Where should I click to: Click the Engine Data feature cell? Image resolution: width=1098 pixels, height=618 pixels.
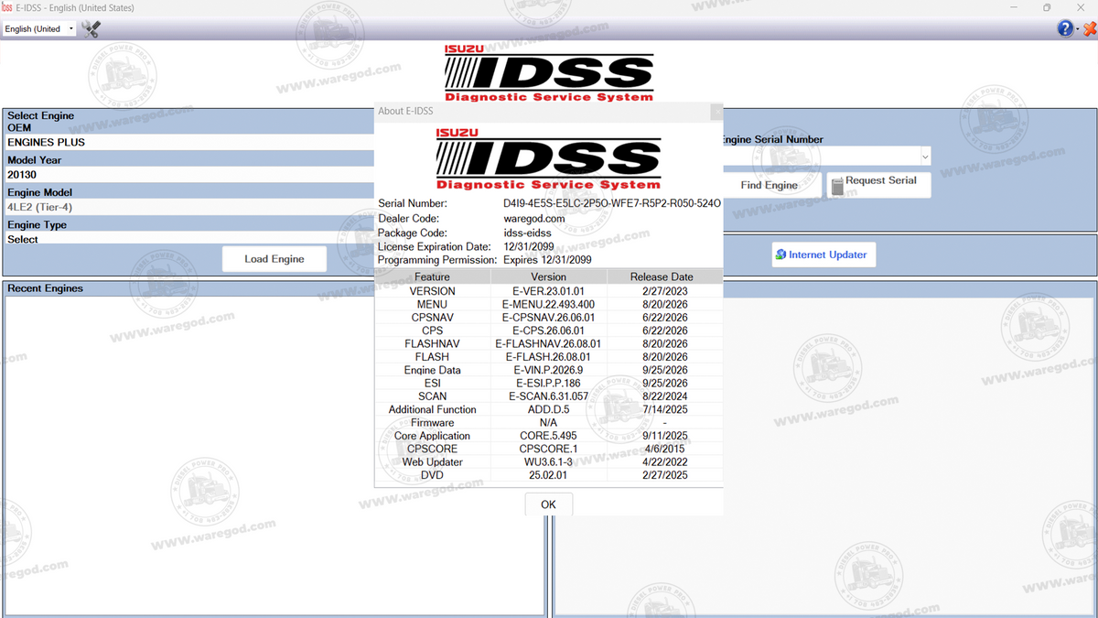[432, 370]
